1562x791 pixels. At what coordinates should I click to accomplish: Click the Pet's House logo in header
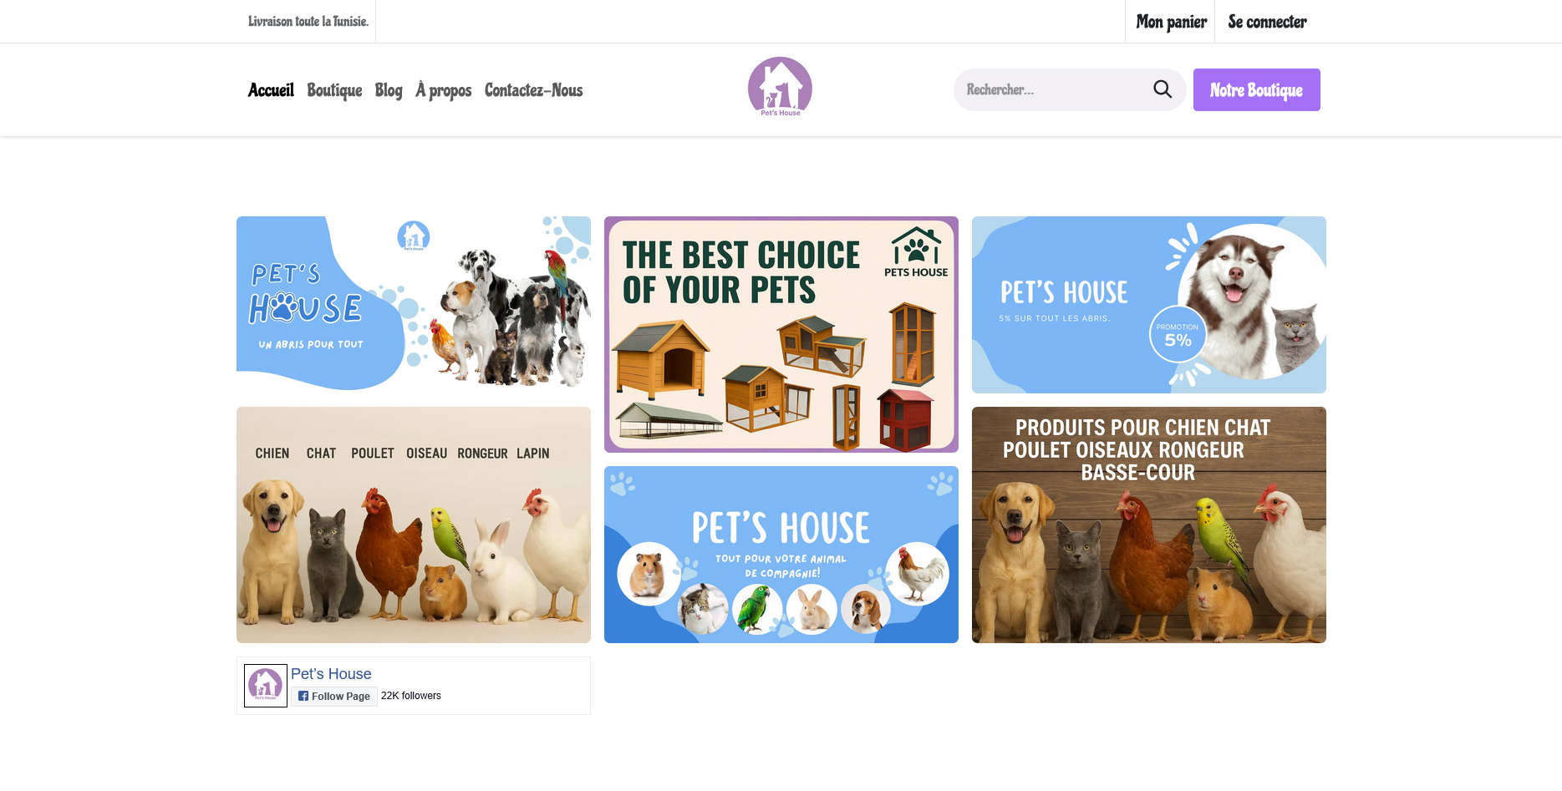780,87
